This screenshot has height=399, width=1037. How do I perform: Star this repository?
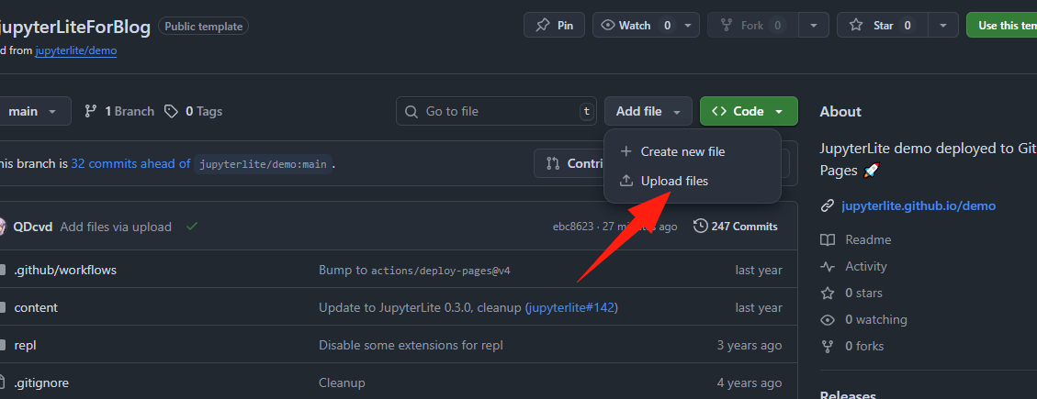(883, 25)
